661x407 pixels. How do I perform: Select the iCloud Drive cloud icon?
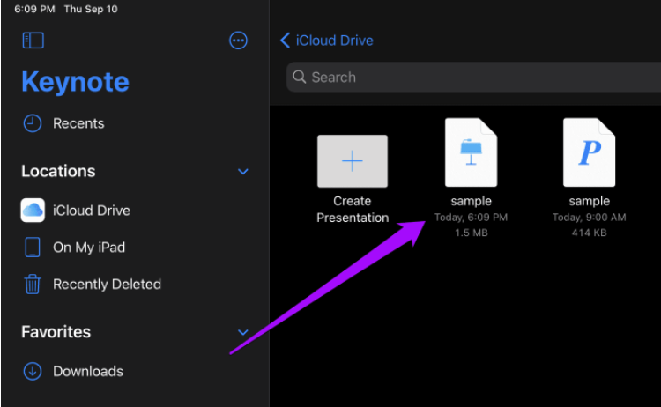pyautogui.click(x=33, y=211)
